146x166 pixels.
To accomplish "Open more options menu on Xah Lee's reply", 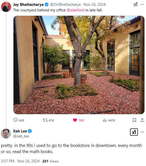I will point(142,132).
